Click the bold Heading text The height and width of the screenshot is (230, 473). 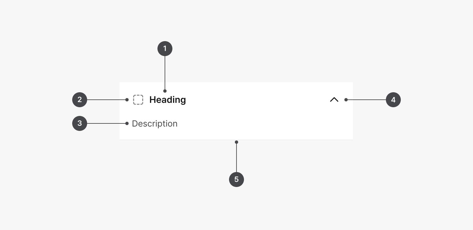coord(167,100)
